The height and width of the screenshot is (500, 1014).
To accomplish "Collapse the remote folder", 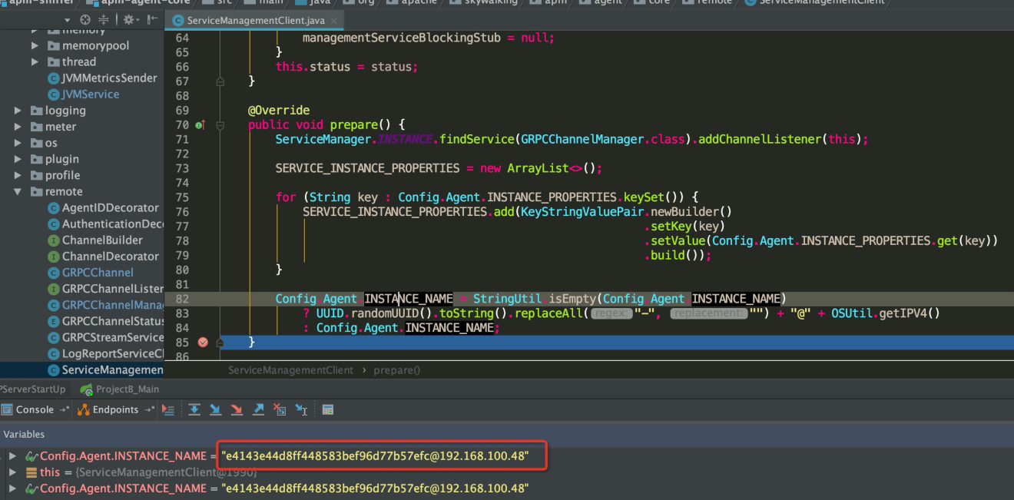I will (18, 192).
